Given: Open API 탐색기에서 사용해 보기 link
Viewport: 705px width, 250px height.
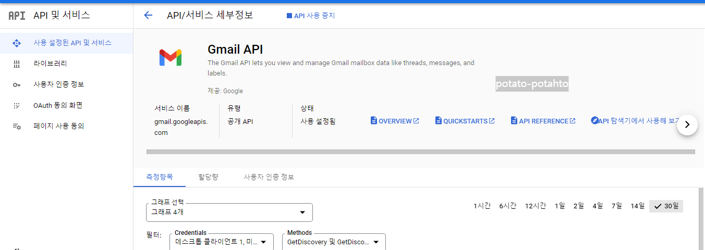Looking at the screenshot, I should 636,121.
